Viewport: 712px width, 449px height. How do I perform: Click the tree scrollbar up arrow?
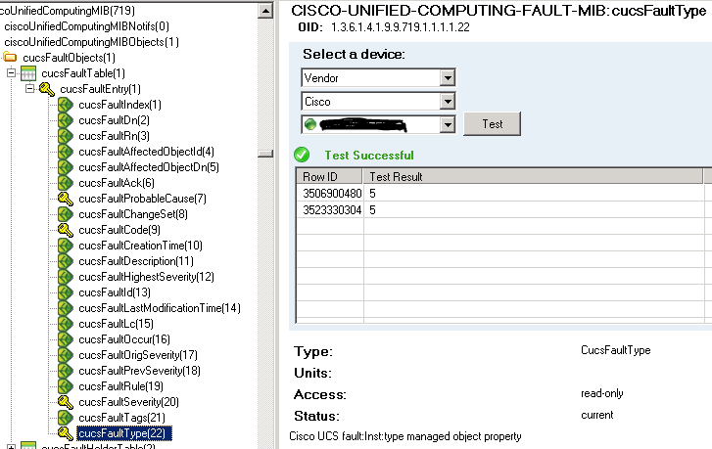(x=265, y=11)
